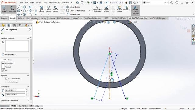This screenshot has height=110, width=195.
Task: Select the Ellipse sketch tool
Action: (30, 11)
